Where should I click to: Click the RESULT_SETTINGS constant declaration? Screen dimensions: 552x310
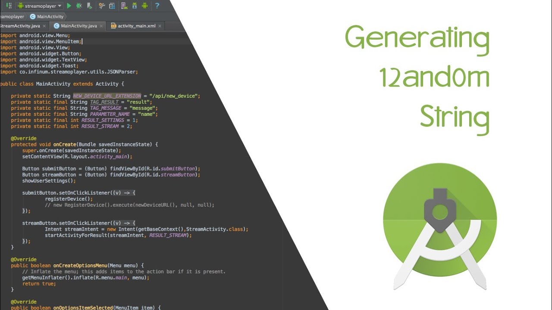[x=103, y=120]
